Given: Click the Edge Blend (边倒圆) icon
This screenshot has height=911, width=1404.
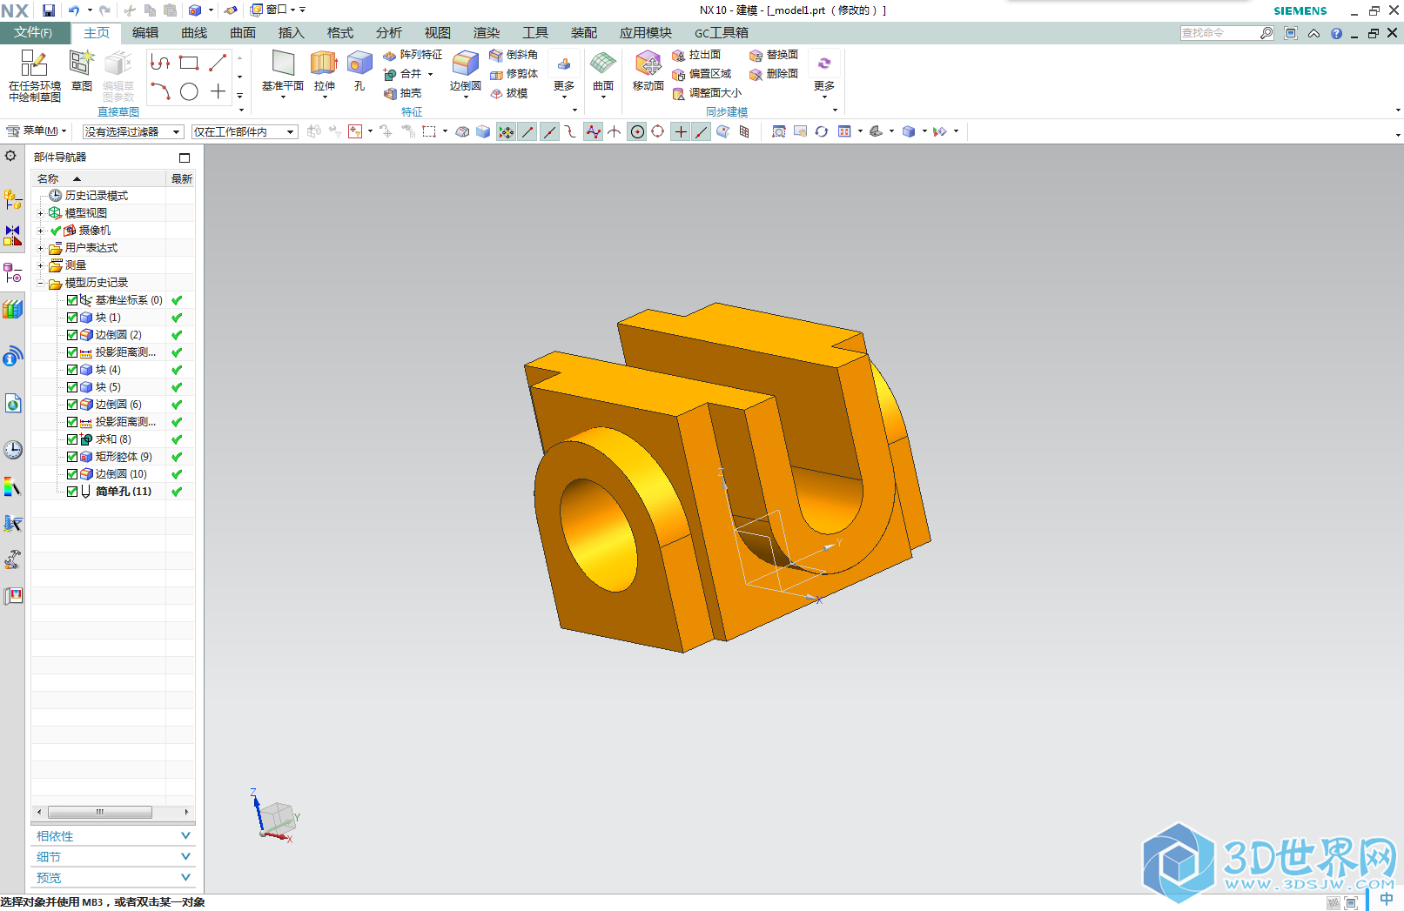Looking at the screenshot, I should 466,64.
